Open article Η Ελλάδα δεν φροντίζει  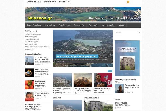pos(42,72)
